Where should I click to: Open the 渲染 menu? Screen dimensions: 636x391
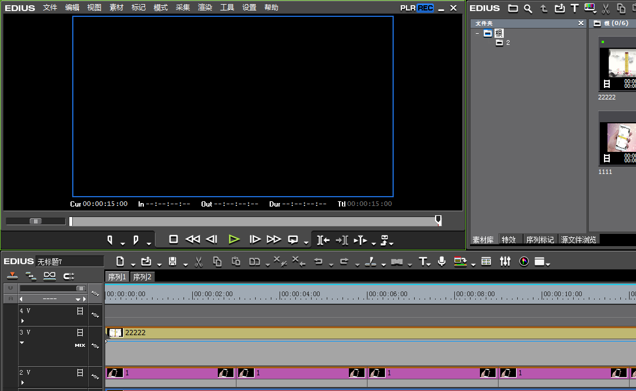[205, 8]
